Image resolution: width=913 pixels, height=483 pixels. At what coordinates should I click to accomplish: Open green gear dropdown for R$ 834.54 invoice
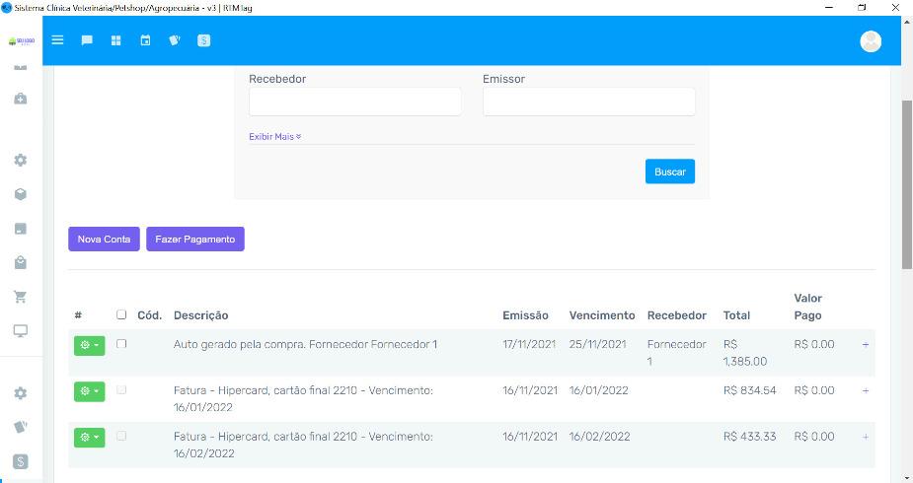click(x=90, y=391)
